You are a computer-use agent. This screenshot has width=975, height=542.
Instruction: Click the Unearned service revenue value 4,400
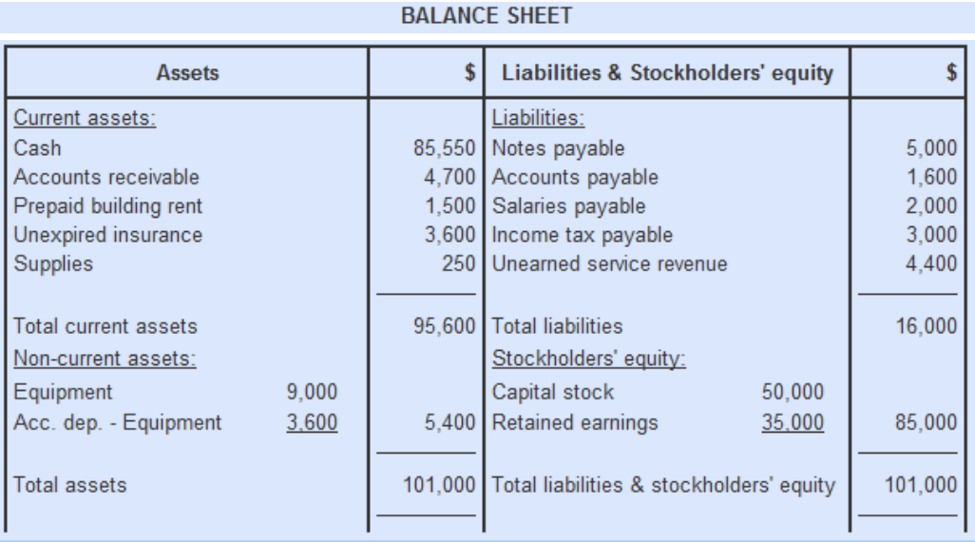tap(931, 263)
